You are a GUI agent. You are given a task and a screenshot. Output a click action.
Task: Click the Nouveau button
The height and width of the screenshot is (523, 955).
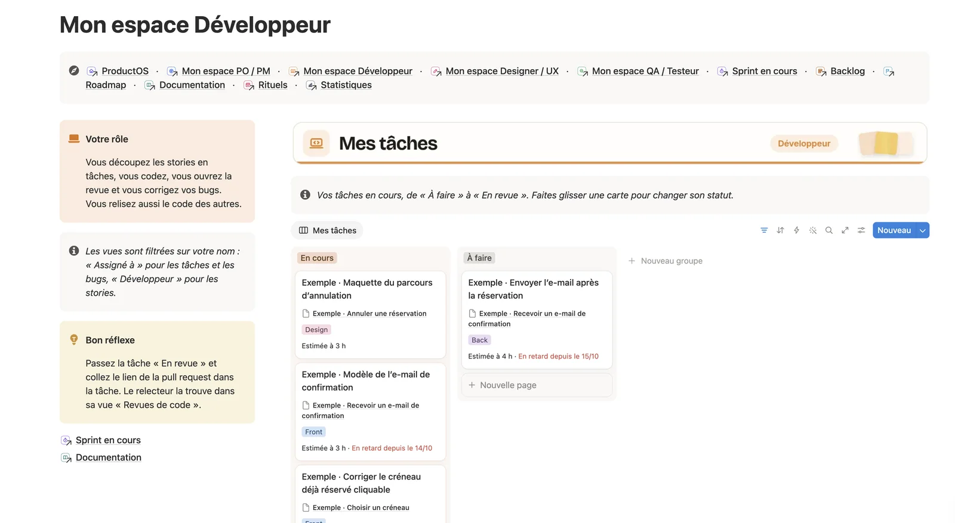(x=894, y=230)
